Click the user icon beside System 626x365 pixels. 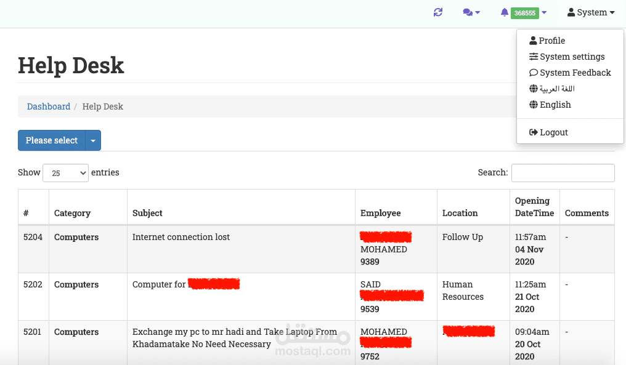[x=571, y=12]
